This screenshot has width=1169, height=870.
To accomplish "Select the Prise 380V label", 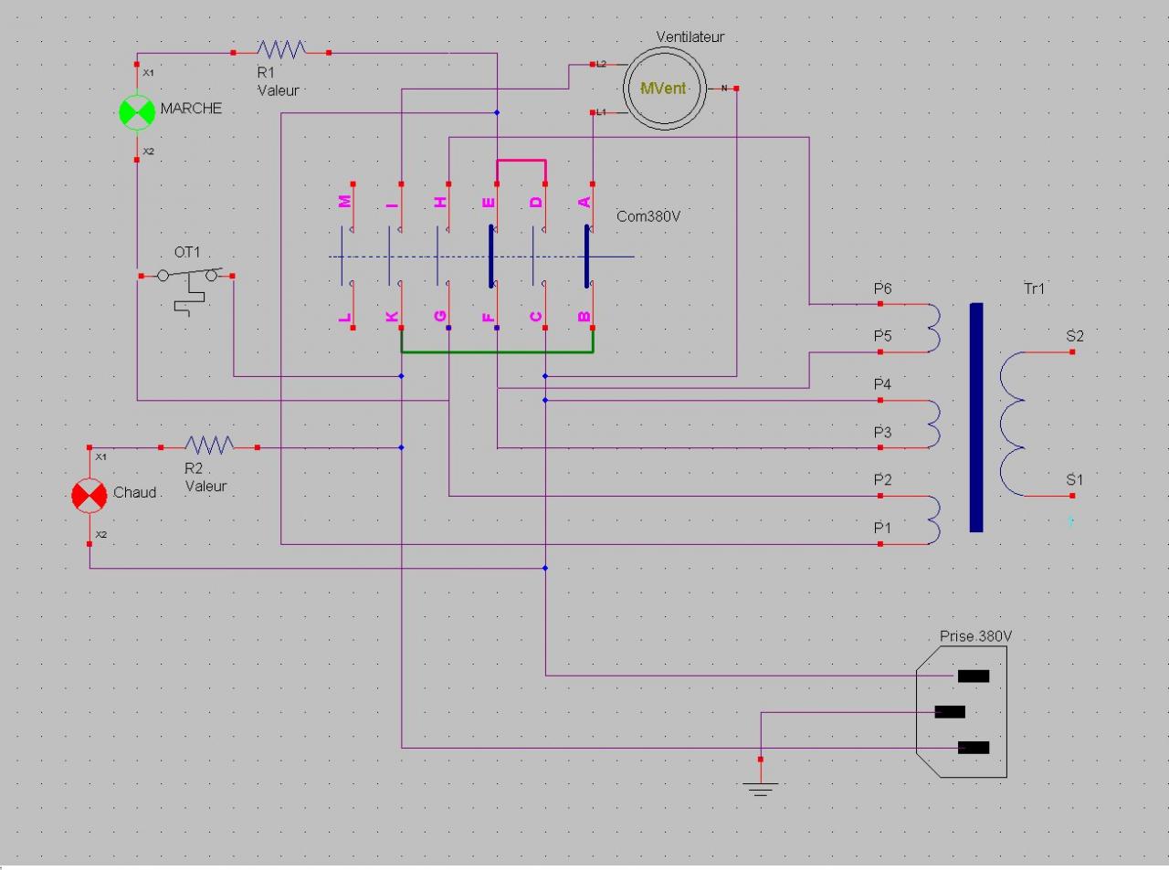I will pos(976,636).
